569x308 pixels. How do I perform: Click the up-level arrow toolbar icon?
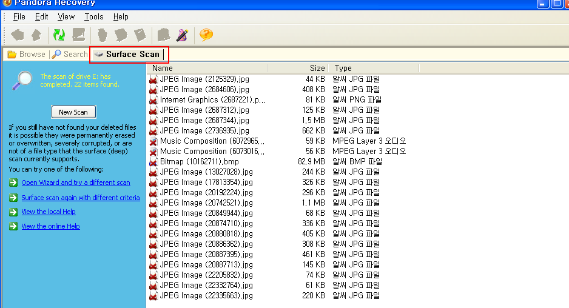click(x=36, y=35)
